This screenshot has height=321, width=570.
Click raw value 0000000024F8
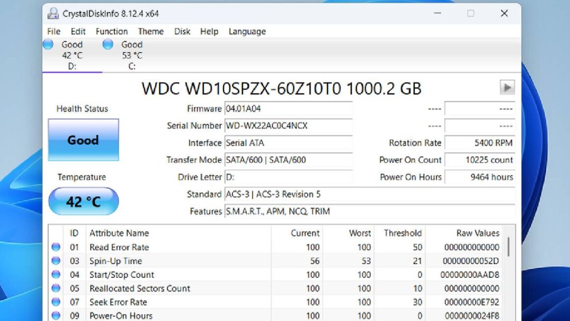point(472,316)
